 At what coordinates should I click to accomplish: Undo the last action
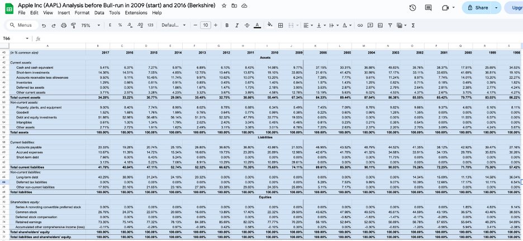[44, 25]
